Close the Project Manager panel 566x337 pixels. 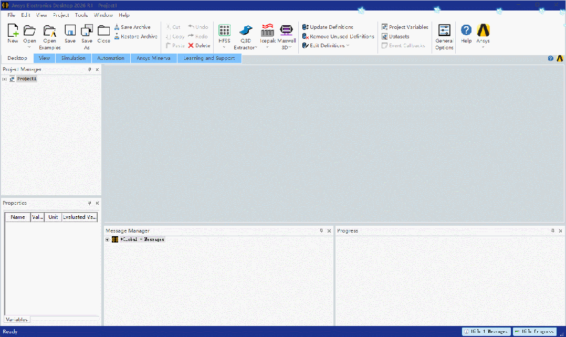click(x=97, y=69)
